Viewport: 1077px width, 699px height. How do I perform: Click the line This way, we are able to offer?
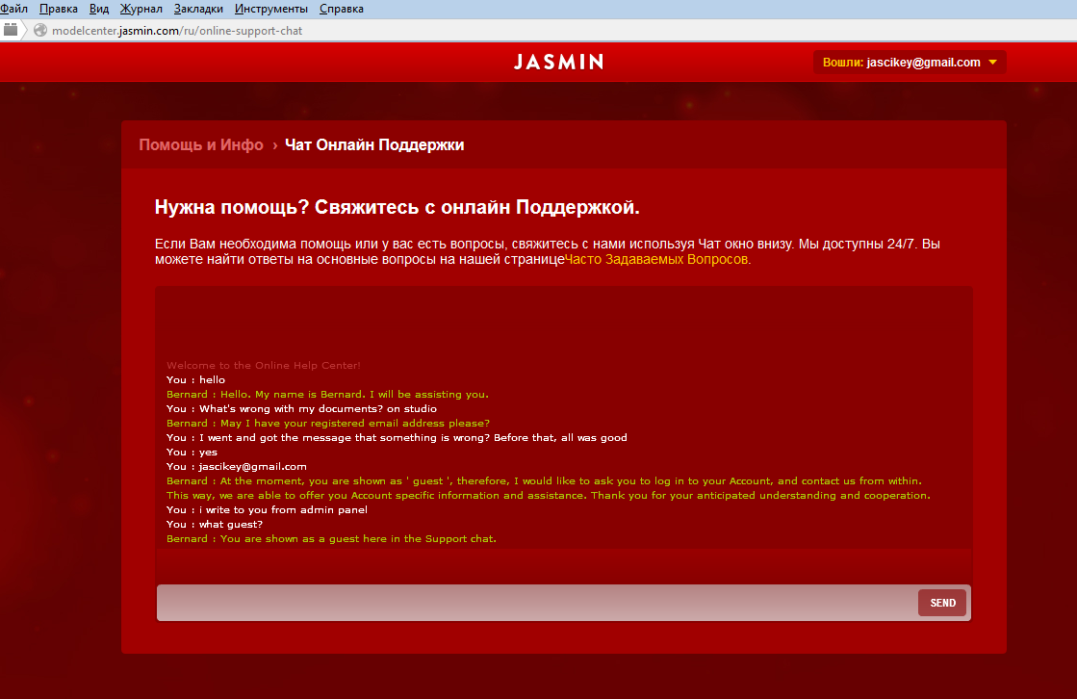[548, 496]
